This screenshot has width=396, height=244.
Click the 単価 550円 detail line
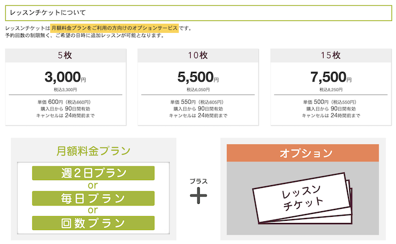coord(197,102)
